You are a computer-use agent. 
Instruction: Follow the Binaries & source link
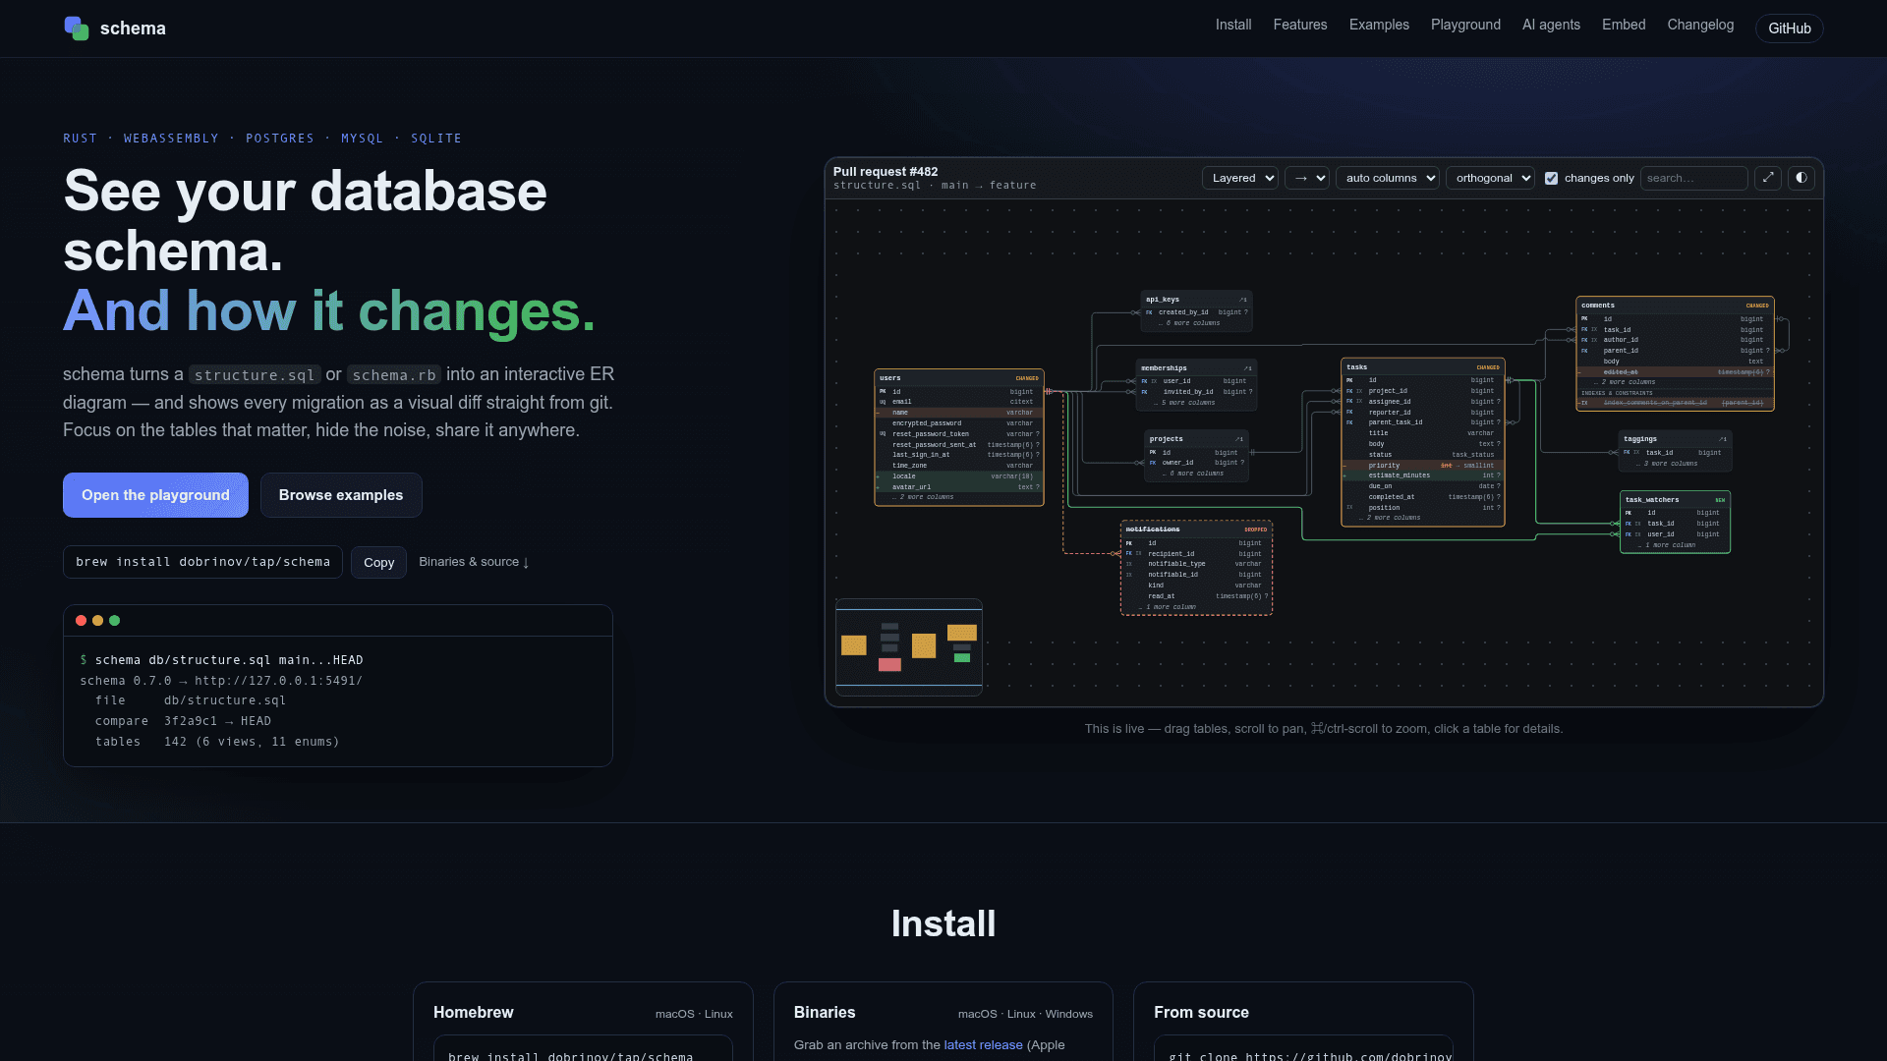point(474,562)
